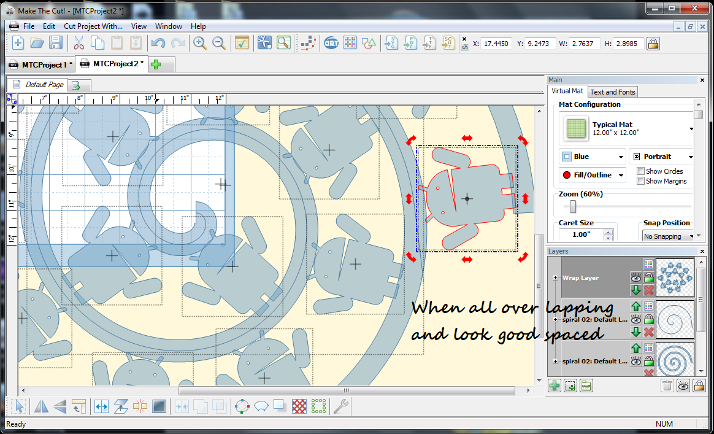Open a file with the folder icon
714x434 pixels.
pos(37,44)
